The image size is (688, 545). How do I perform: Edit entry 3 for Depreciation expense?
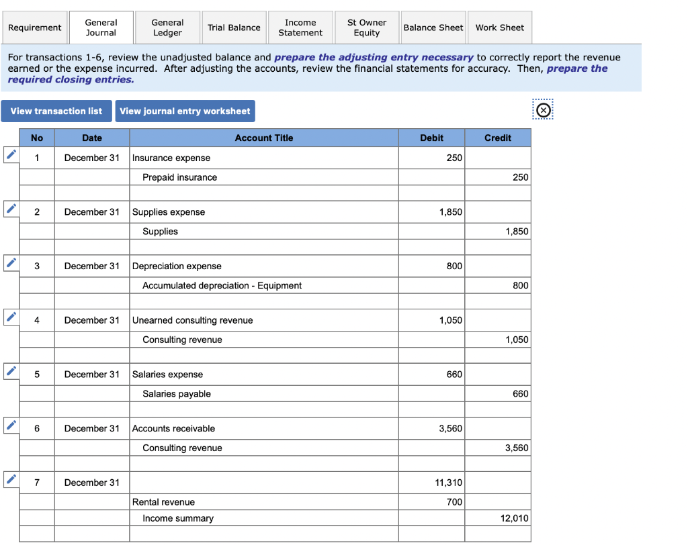click(x=11, y=263)
